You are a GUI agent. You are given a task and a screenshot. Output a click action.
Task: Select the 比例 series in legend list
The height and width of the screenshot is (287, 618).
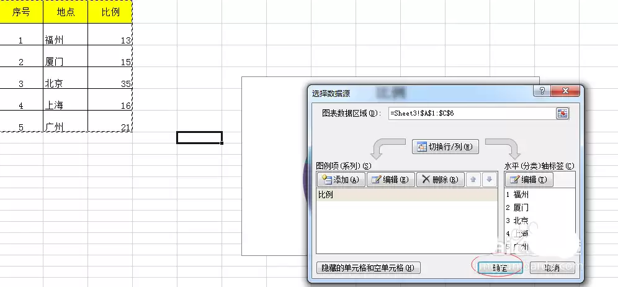406,194
